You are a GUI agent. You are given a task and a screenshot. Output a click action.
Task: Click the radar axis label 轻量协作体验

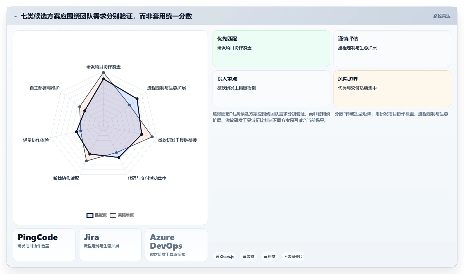(36, 140)
